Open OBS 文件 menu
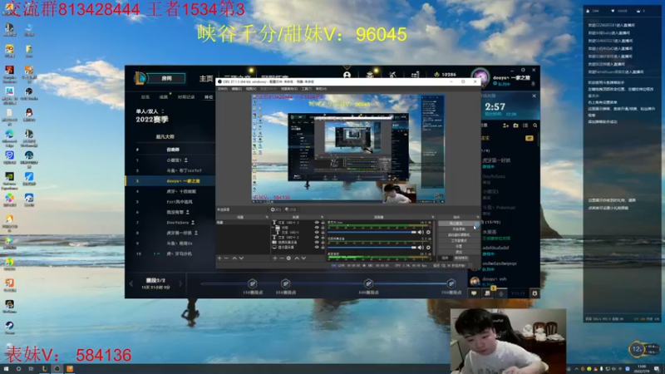Image resolution: width=665 pixels, height=374 pixels. click(223, 89)
